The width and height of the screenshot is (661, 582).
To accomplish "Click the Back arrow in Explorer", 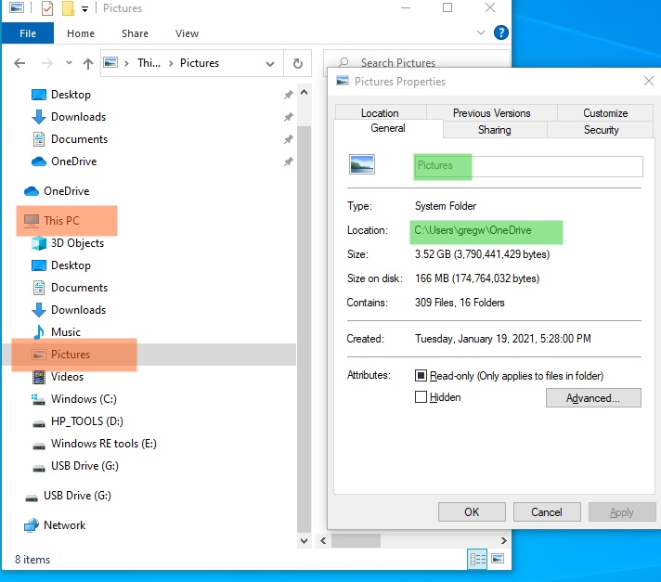I will 19,63.
